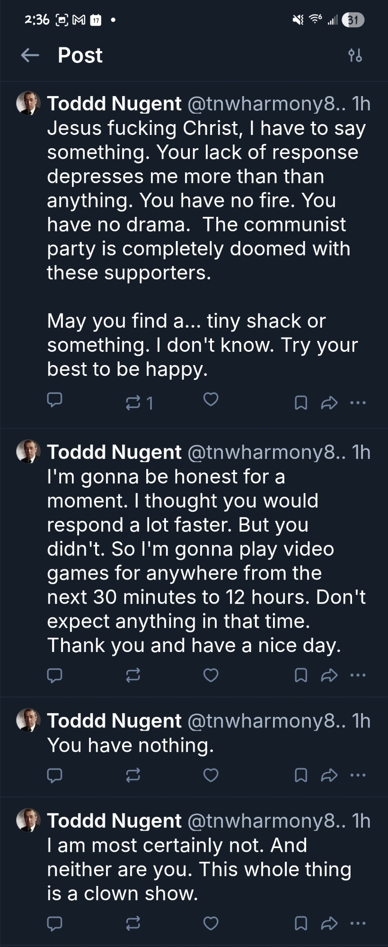Bookmark the 'communist party' post
The height and width of the screenshot is (947, 388).
[301, 403]
